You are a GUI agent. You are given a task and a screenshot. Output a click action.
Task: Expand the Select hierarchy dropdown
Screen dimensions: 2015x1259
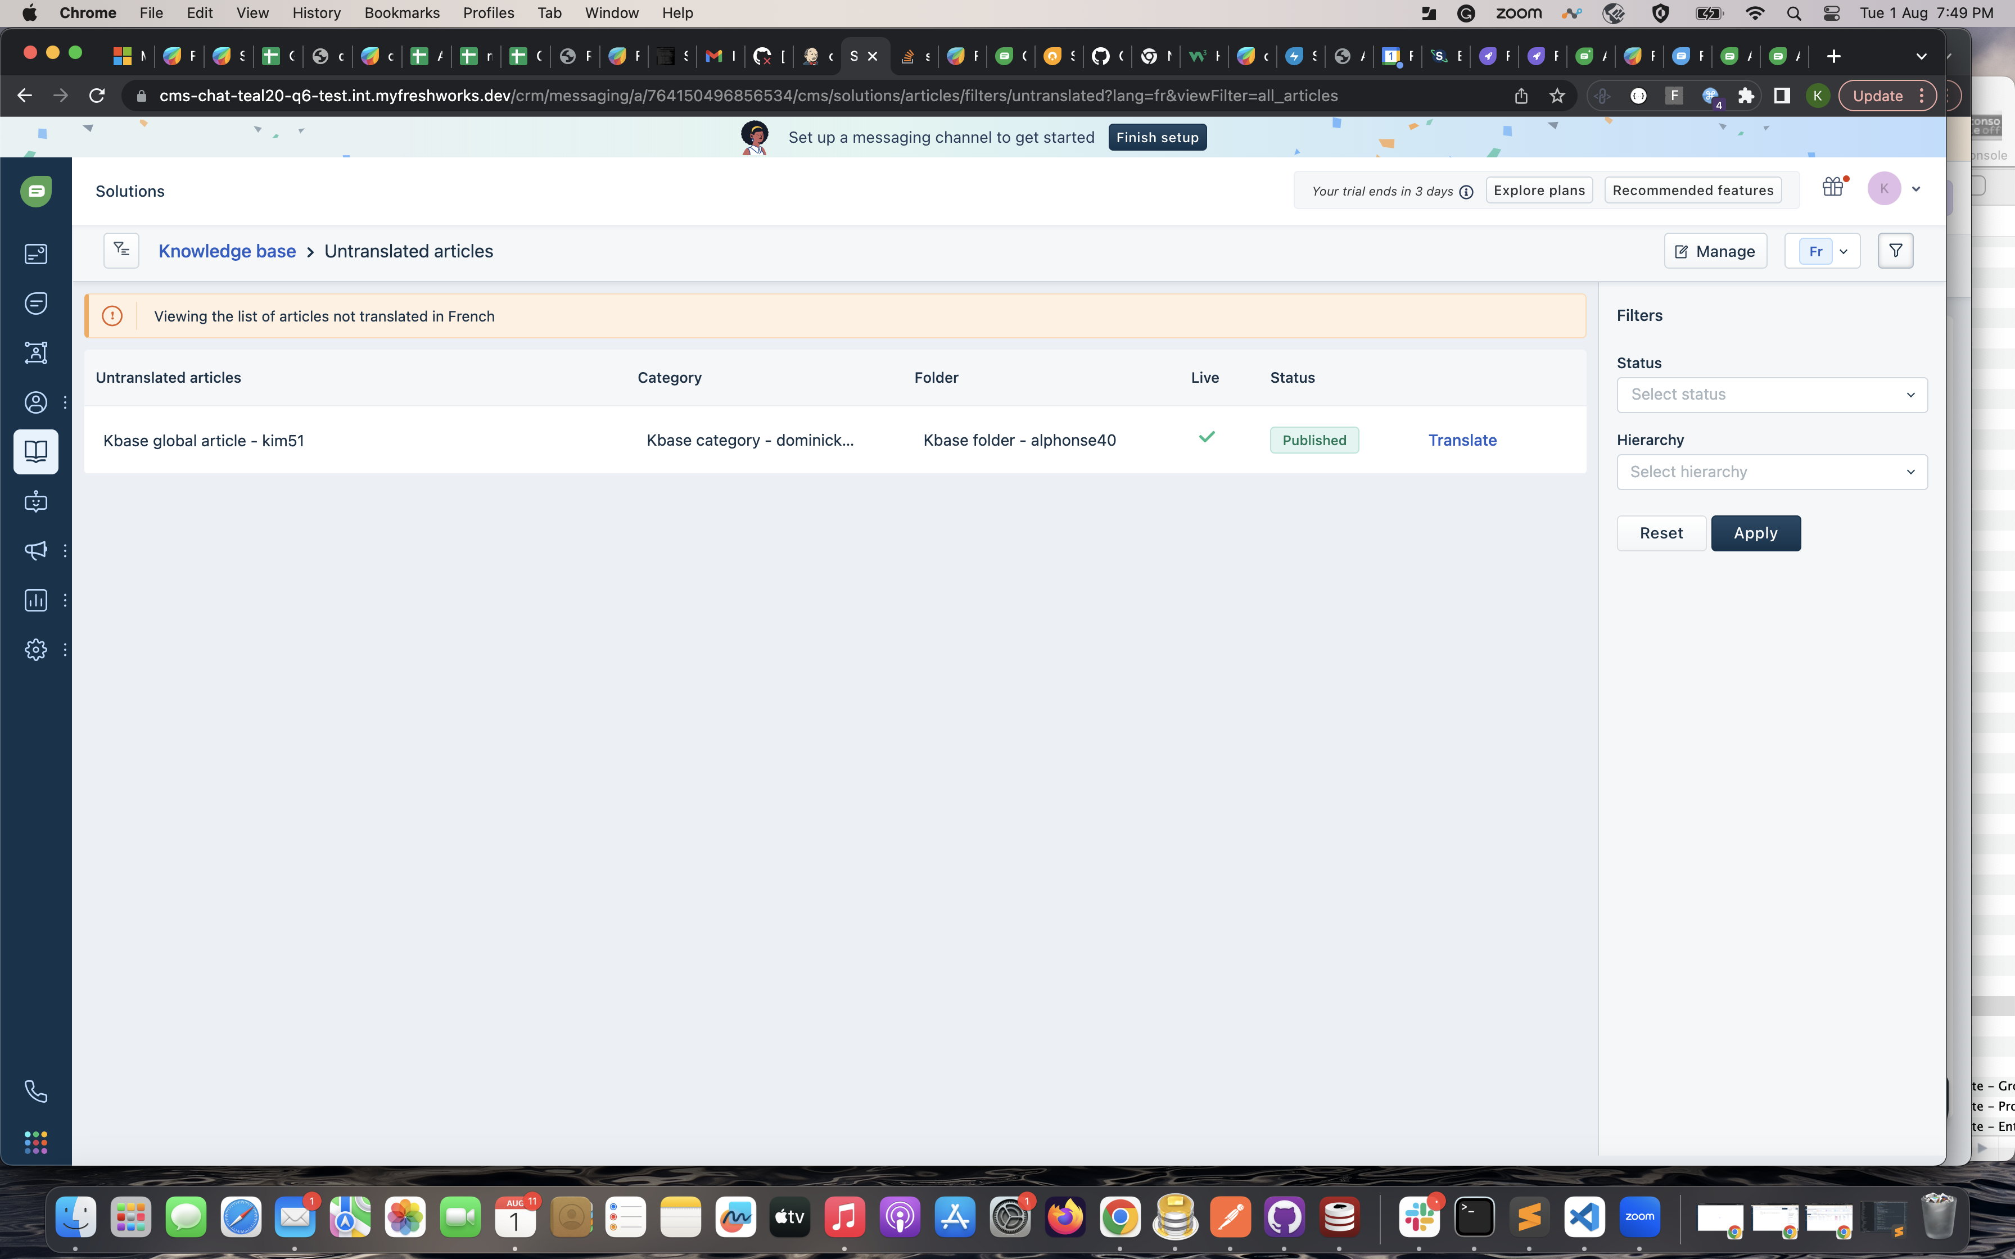point(1771,472)
